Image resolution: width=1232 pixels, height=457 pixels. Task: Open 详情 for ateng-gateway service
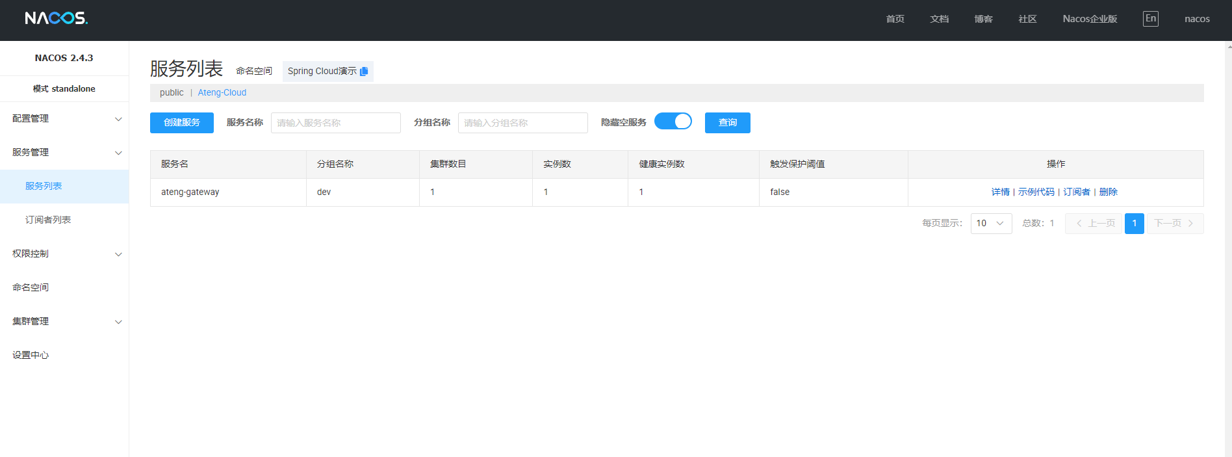click(x=1000, y=192)
